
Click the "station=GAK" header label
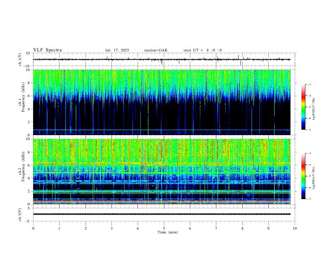pyautogui.click(x=156, y=50)
